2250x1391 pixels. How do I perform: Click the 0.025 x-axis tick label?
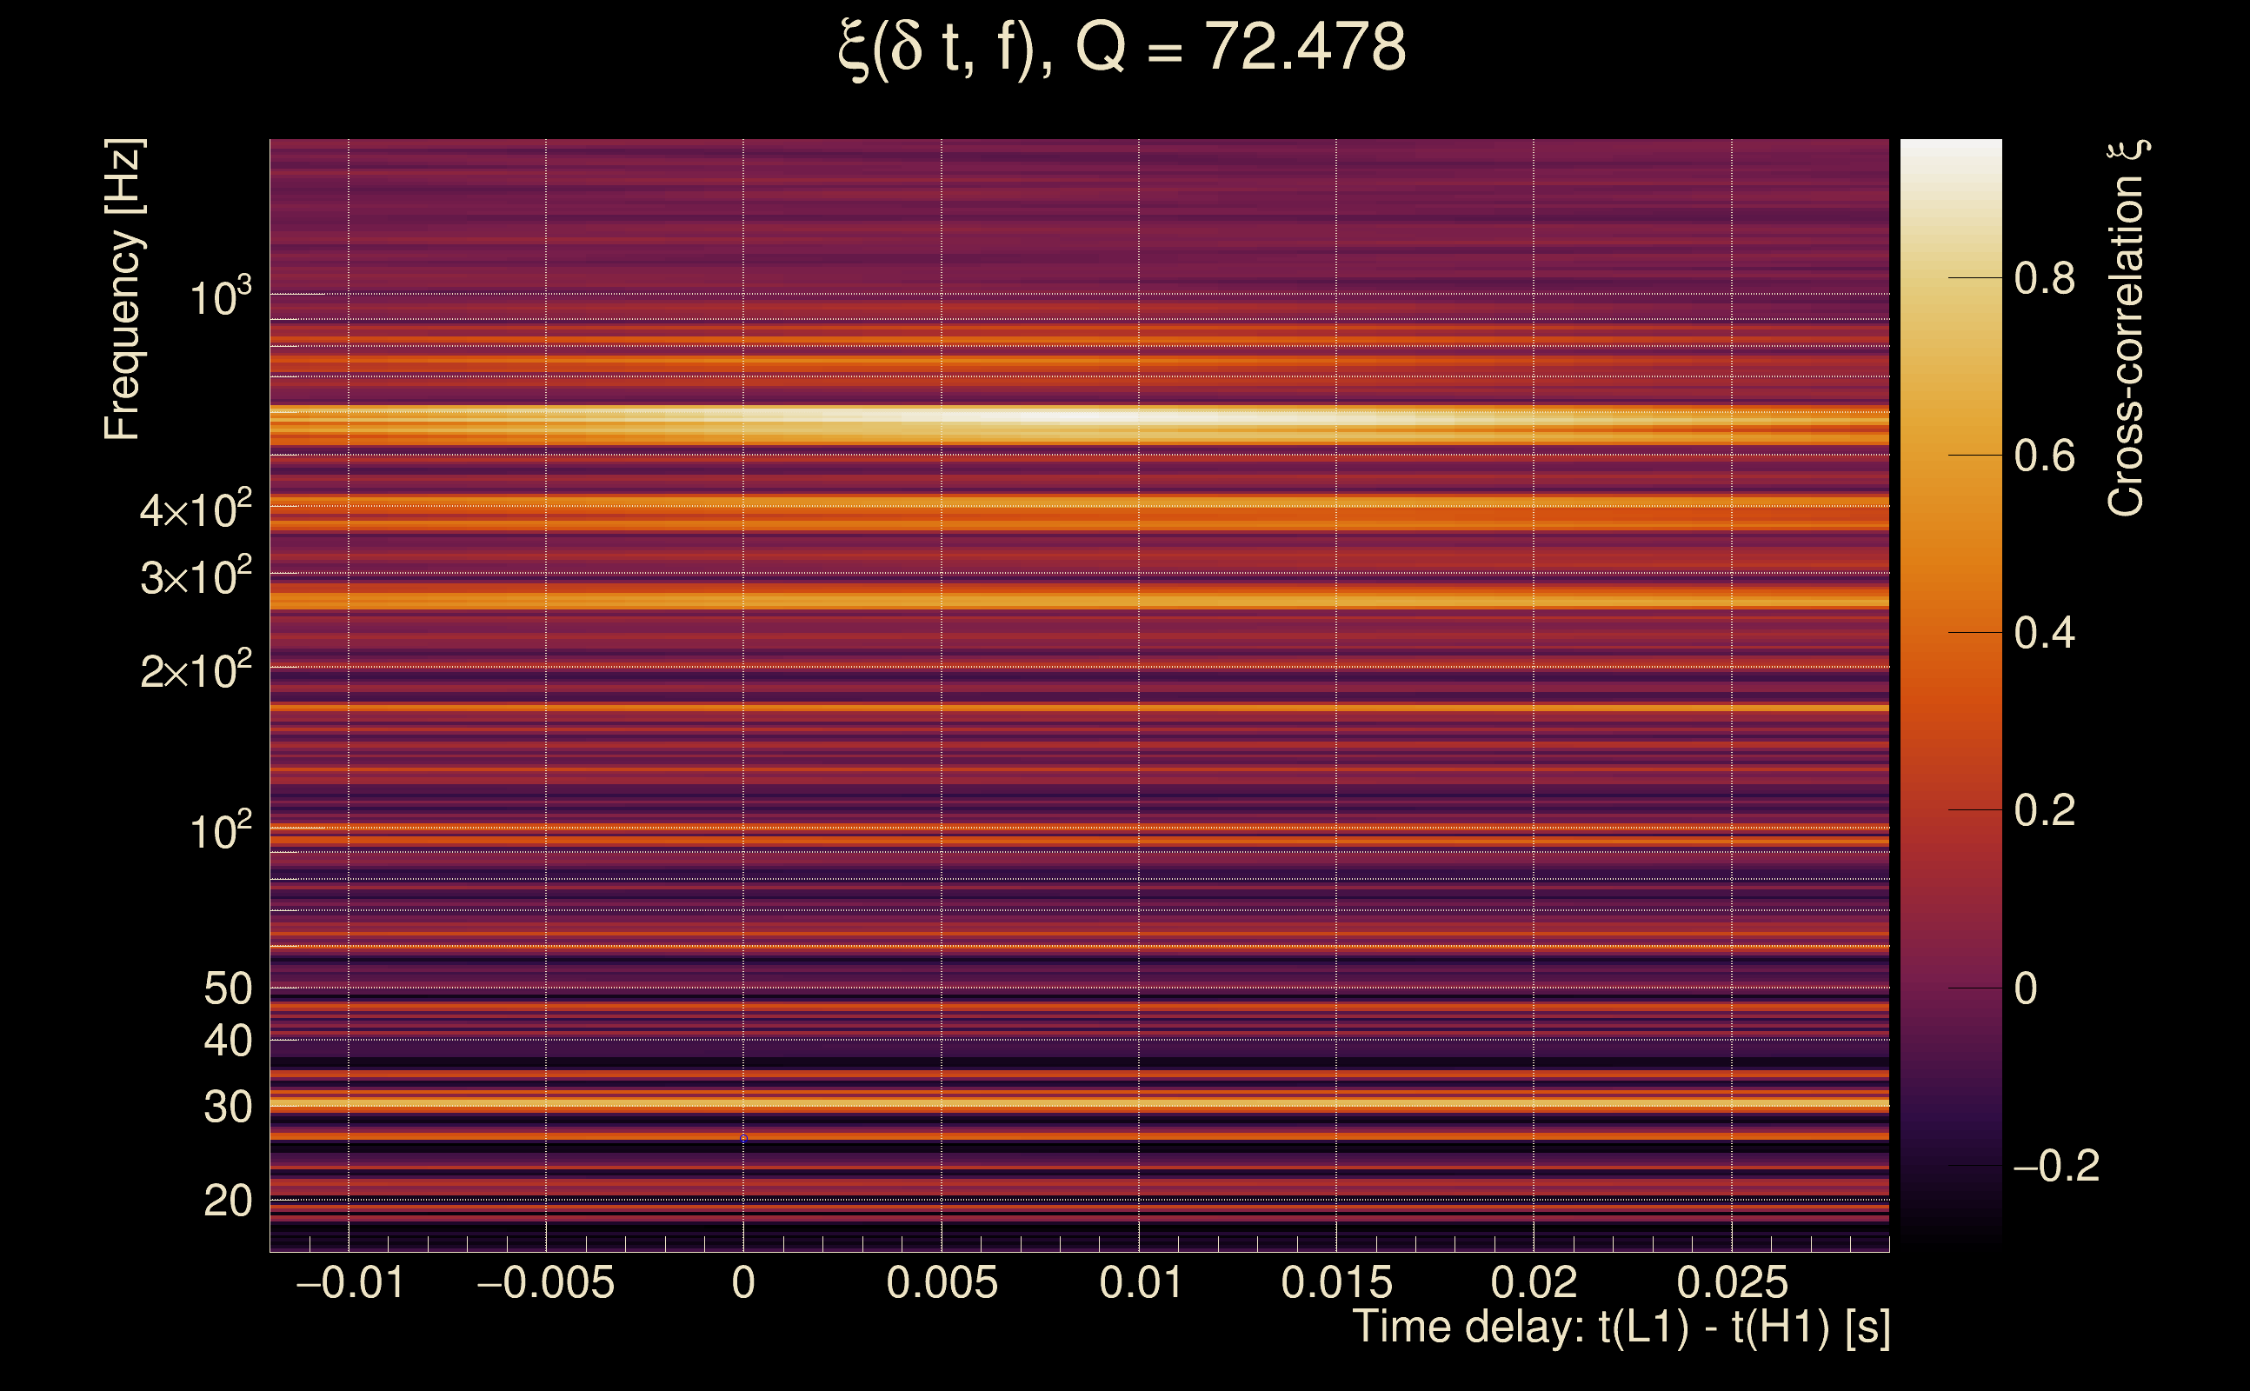click(x=1732, y=1282)
